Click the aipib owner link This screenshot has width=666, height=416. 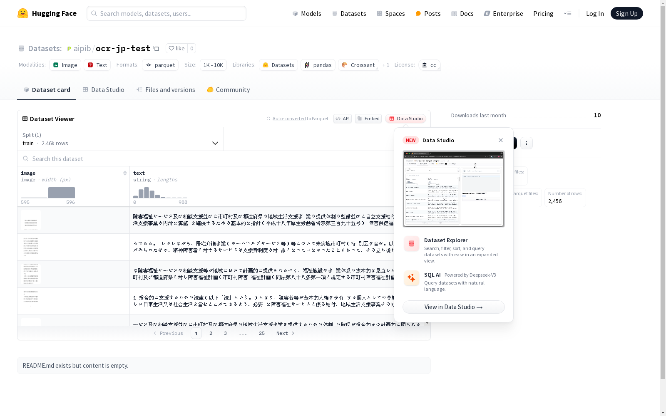click(82, 48)
